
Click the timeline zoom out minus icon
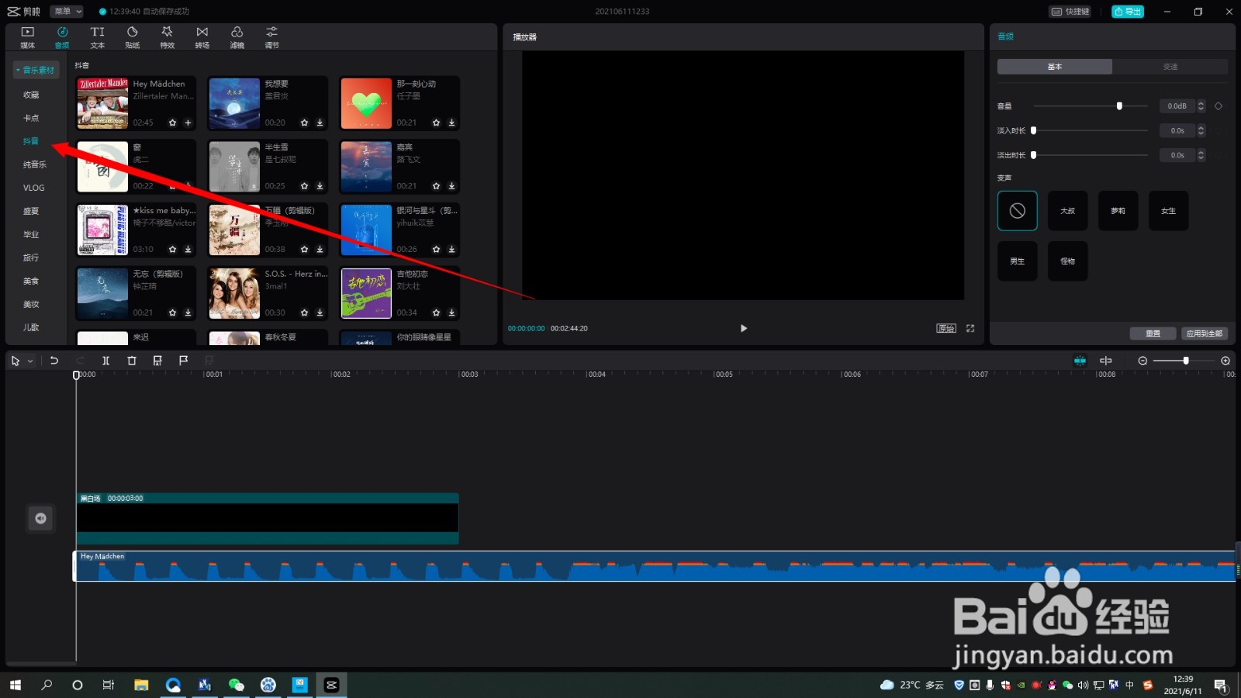coord(1142,361)
